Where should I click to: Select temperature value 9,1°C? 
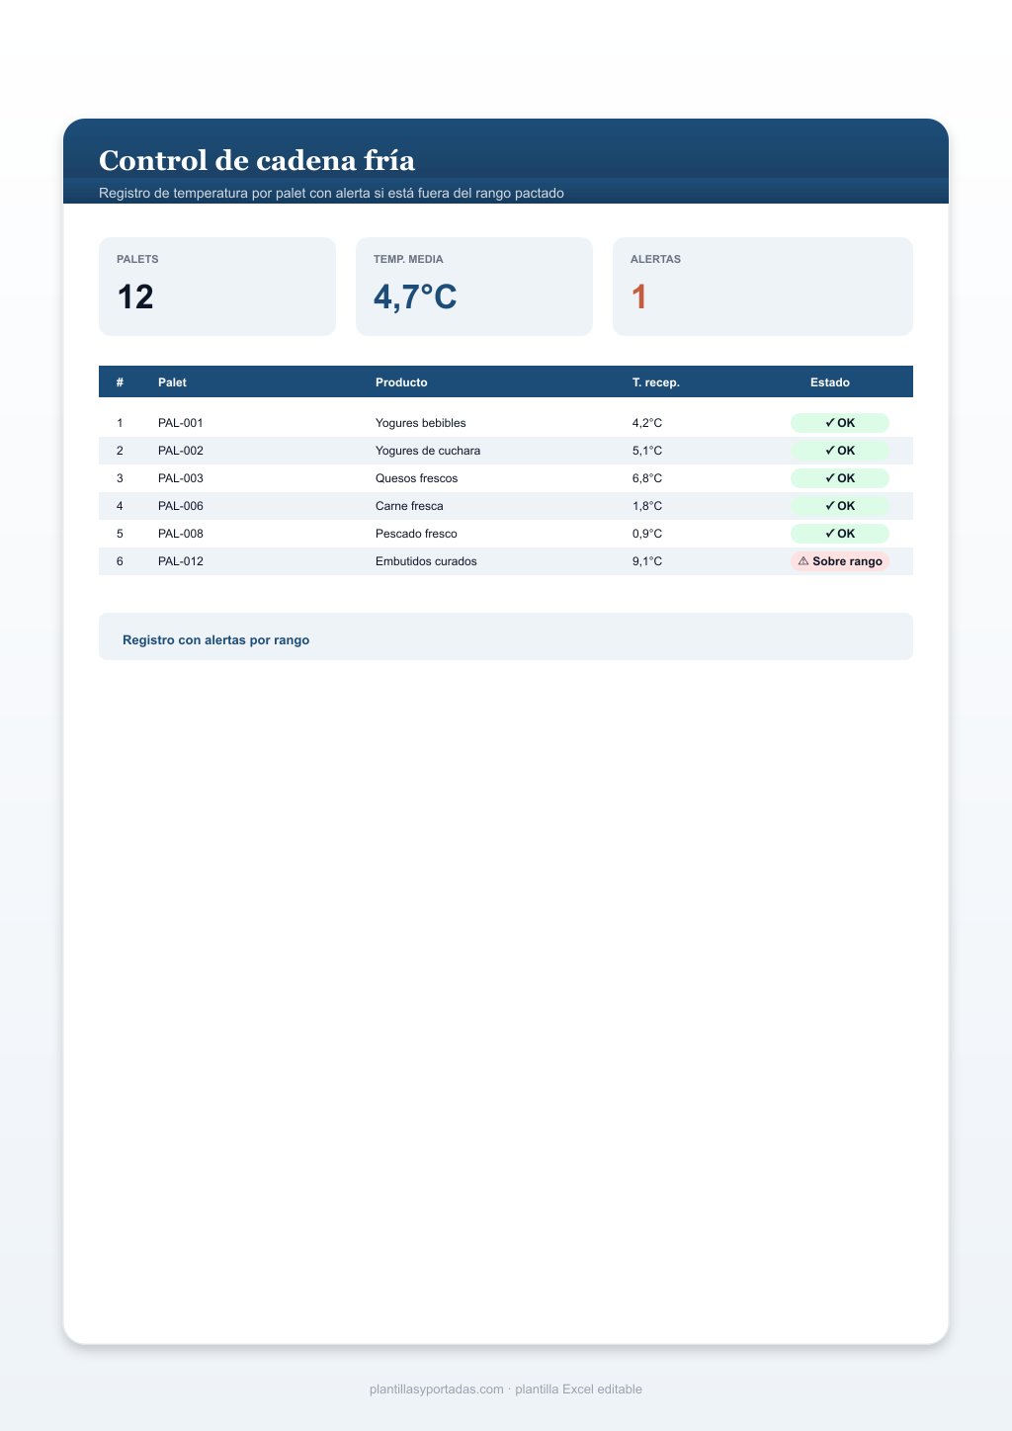(647, 561)
